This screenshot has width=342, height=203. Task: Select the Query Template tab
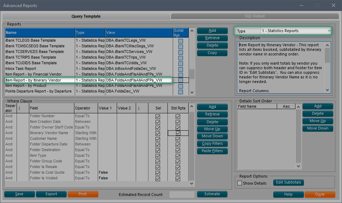click(86, 16)
